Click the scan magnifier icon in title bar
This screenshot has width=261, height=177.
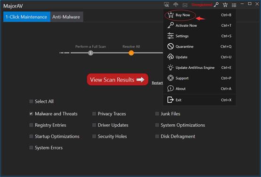click(x=166, y=5)
